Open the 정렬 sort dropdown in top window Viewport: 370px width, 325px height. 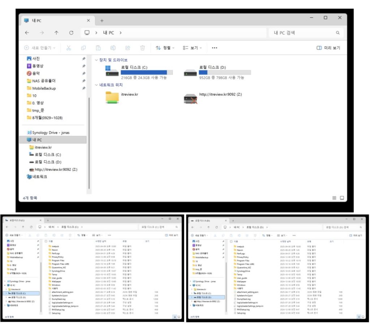165,48
